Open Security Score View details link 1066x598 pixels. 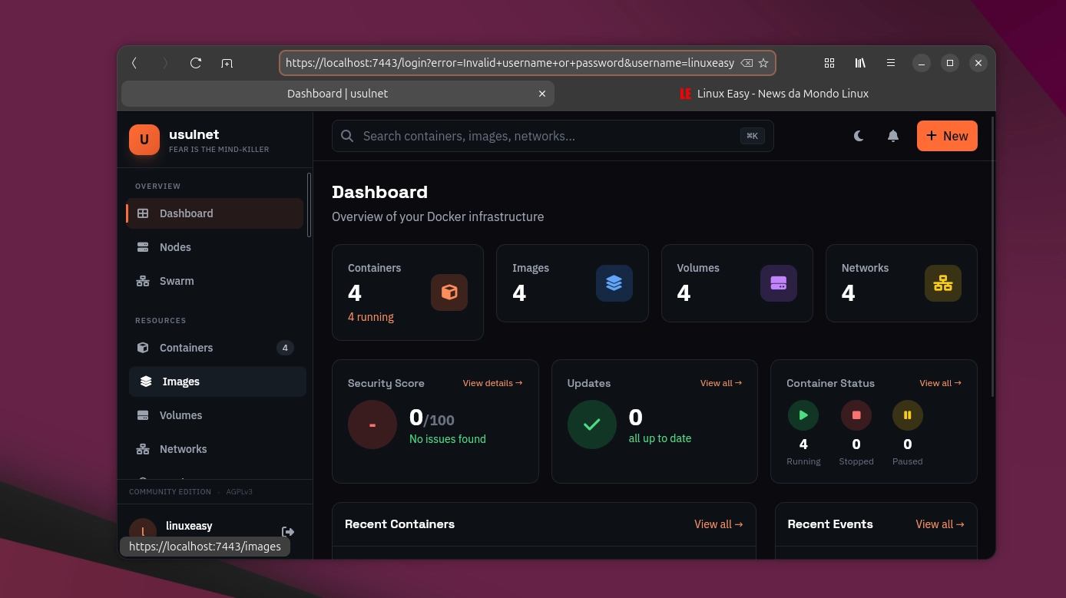click(492, 383)
